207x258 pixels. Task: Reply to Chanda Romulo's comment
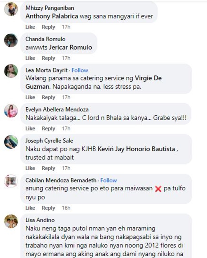48,58
